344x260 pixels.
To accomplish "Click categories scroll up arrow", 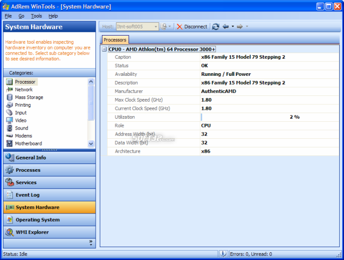I will point(91,82).
